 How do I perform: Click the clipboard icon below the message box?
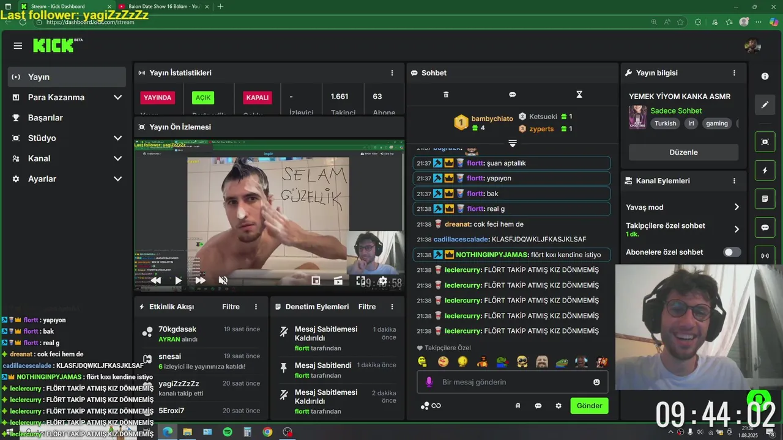click(x=518, y=406)
